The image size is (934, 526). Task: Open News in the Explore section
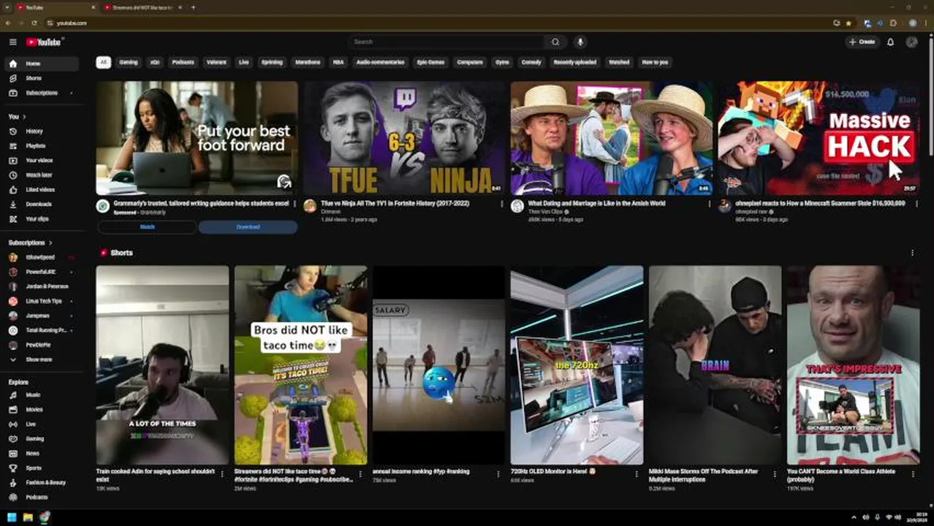tap(42, 454)
